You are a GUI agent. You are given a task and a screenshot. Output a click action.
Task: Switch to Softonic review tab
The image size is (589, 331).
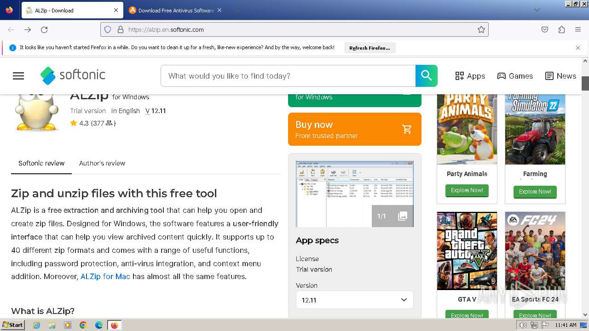[x=41, y=163]
